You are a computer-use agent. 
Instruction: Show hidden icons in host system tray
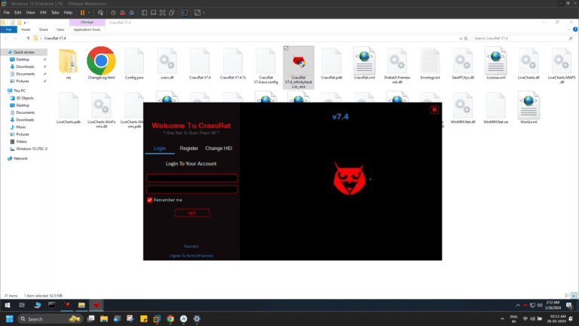[x=502, y=319]
